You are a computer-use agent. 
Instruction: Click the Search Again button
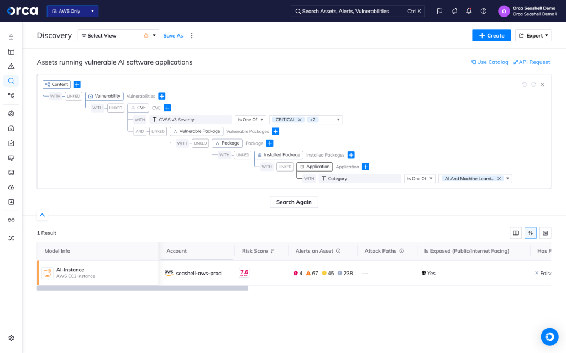click(294, 202)
